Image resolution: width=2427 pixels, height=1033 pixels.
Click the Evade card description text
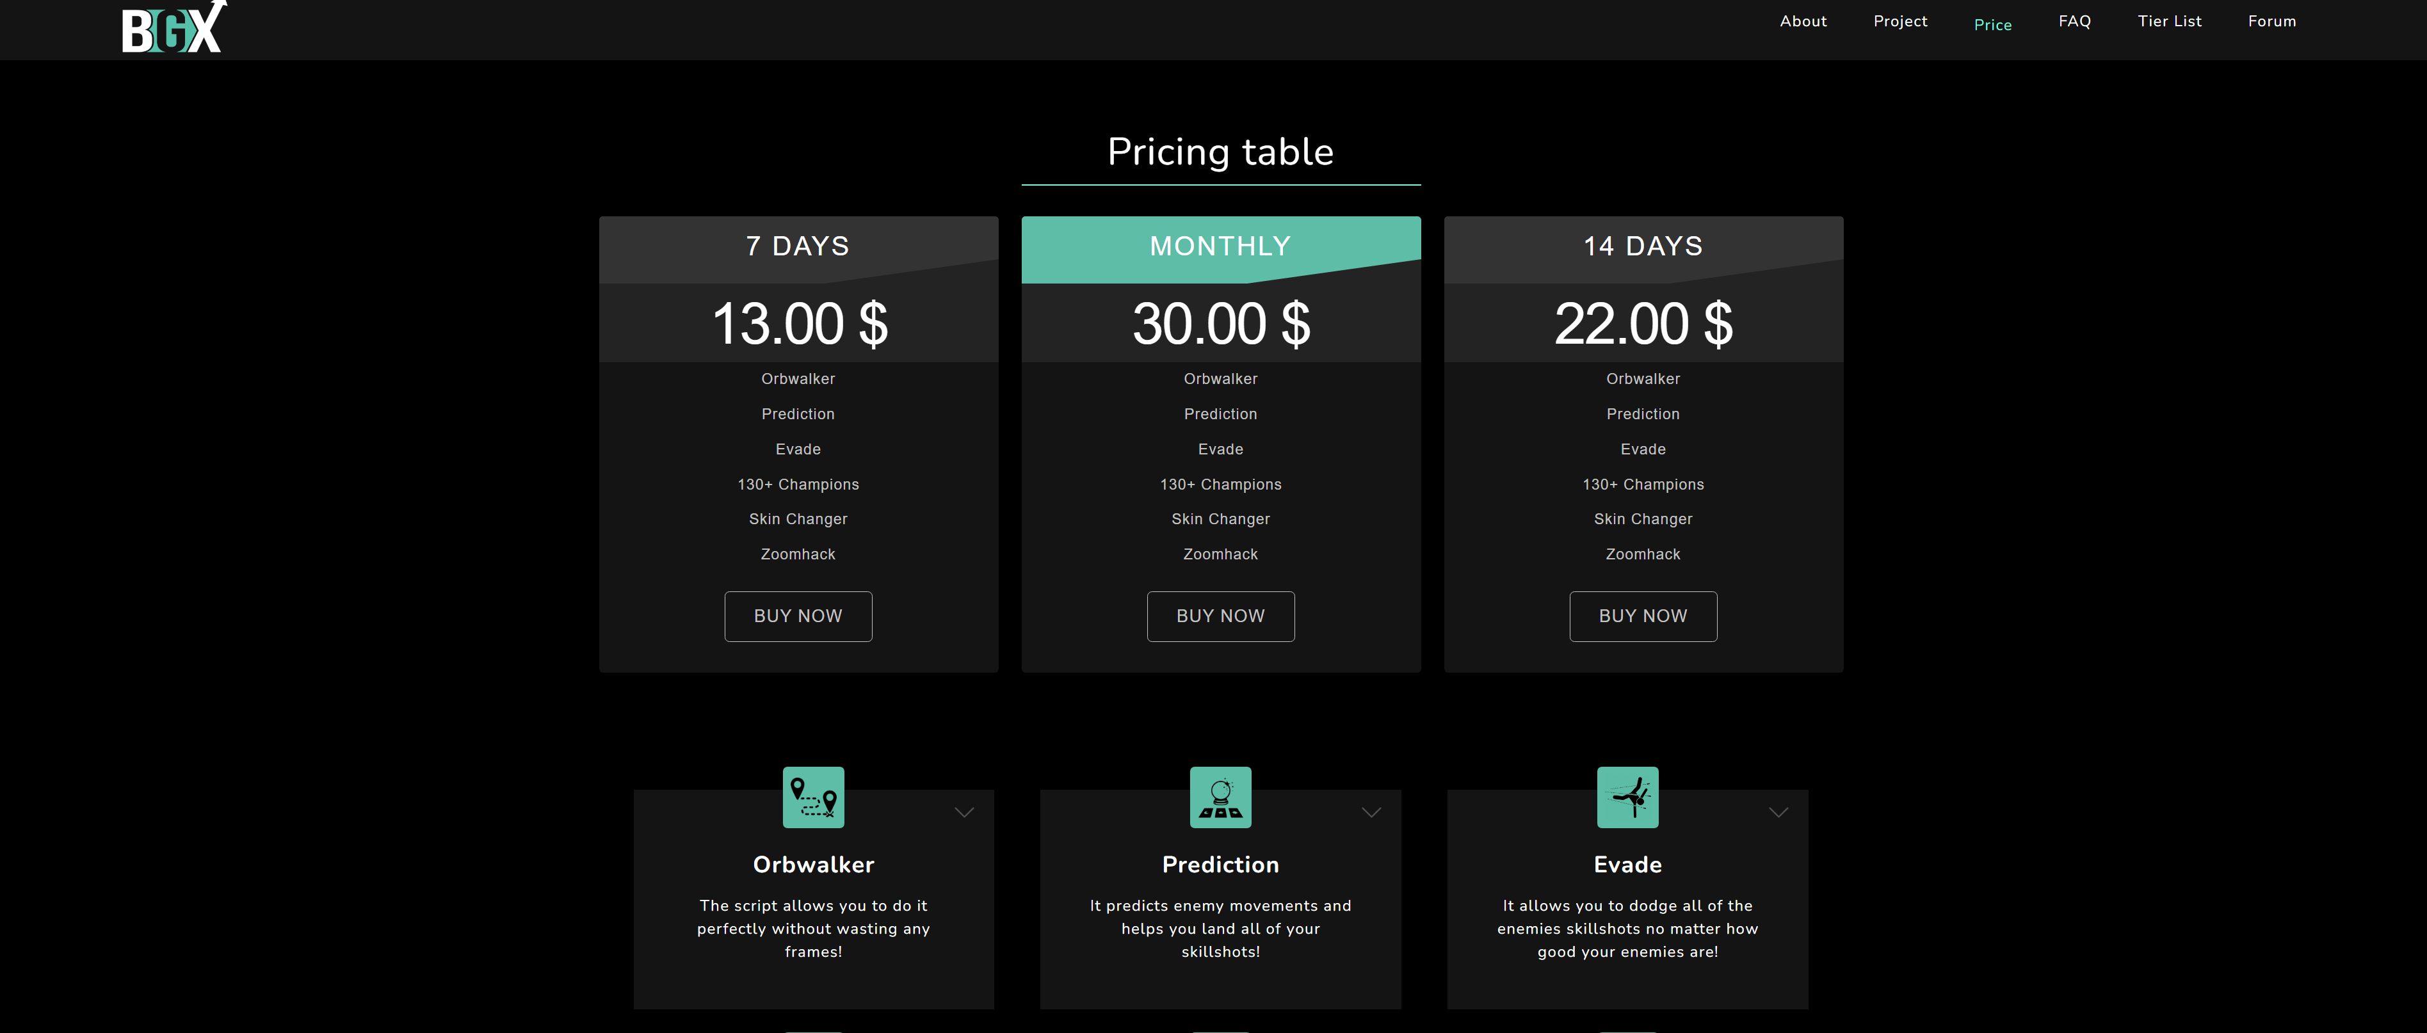coord(1627,929)
